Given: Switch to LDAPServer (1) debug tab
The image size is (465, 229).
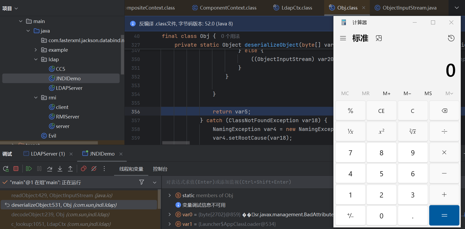Looking at the screenshot, I should 44,154.
